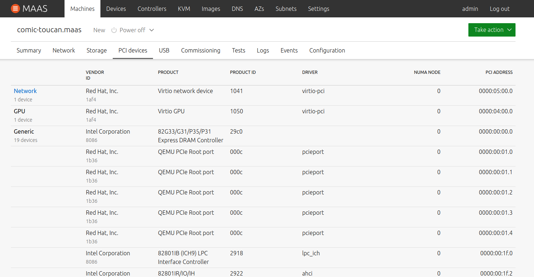
Task: View the Events tab
Action: coord(289,50)
